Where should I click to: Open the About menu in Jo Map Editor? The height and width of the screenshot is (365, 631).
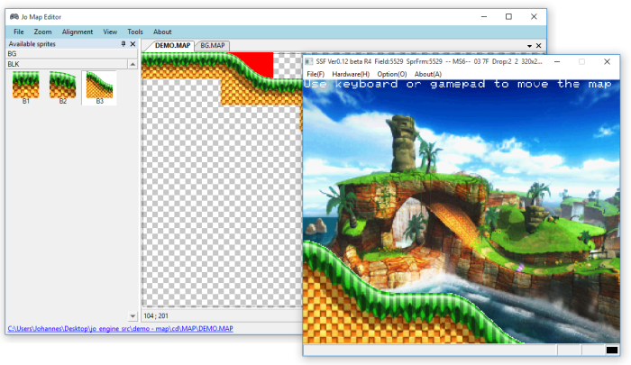pos(162,32)
